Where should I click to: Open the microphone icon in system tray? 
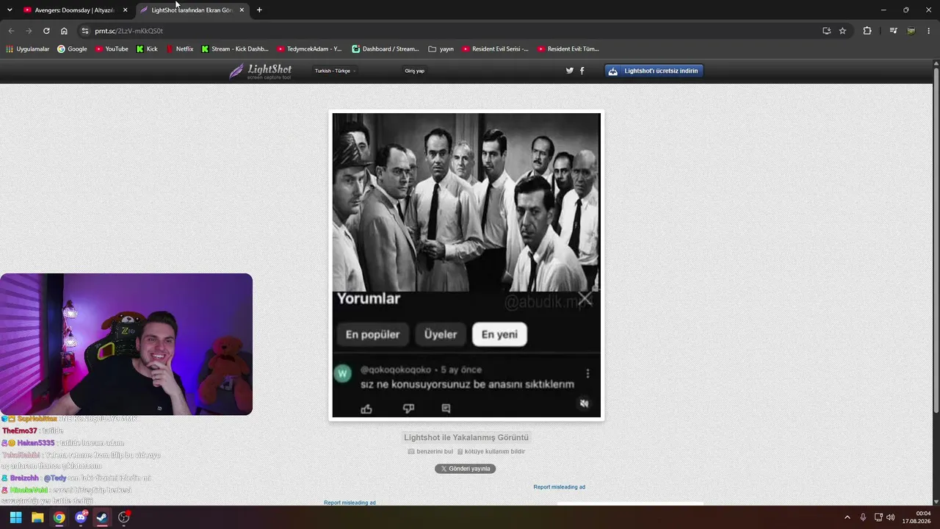click(863, 517)
